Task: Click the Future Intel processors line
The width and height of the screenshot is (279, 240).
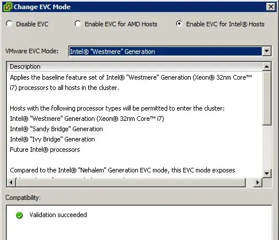Action: [x=45, y=149]
